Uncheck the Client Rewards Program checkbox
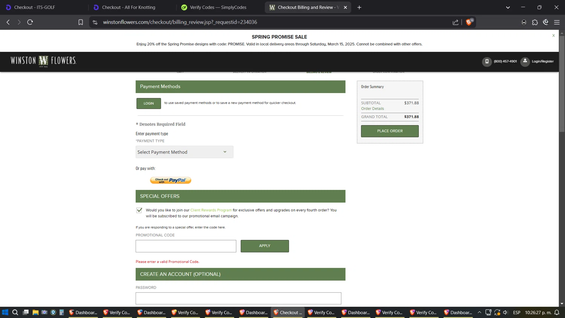The width and height of the screenshot is (565, 318). coord(139,210)
